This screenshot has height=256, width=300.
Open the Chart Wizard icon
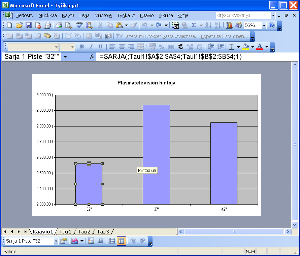coord(229,25)
